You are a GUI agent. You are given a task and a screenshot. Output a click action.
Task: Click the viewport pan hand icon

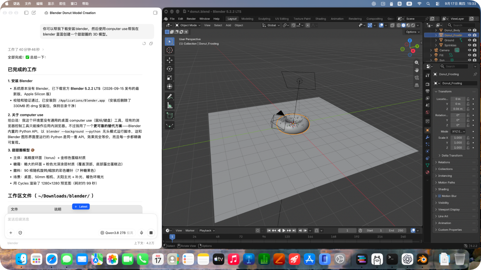pyautogui.click(x=417, y=70)
